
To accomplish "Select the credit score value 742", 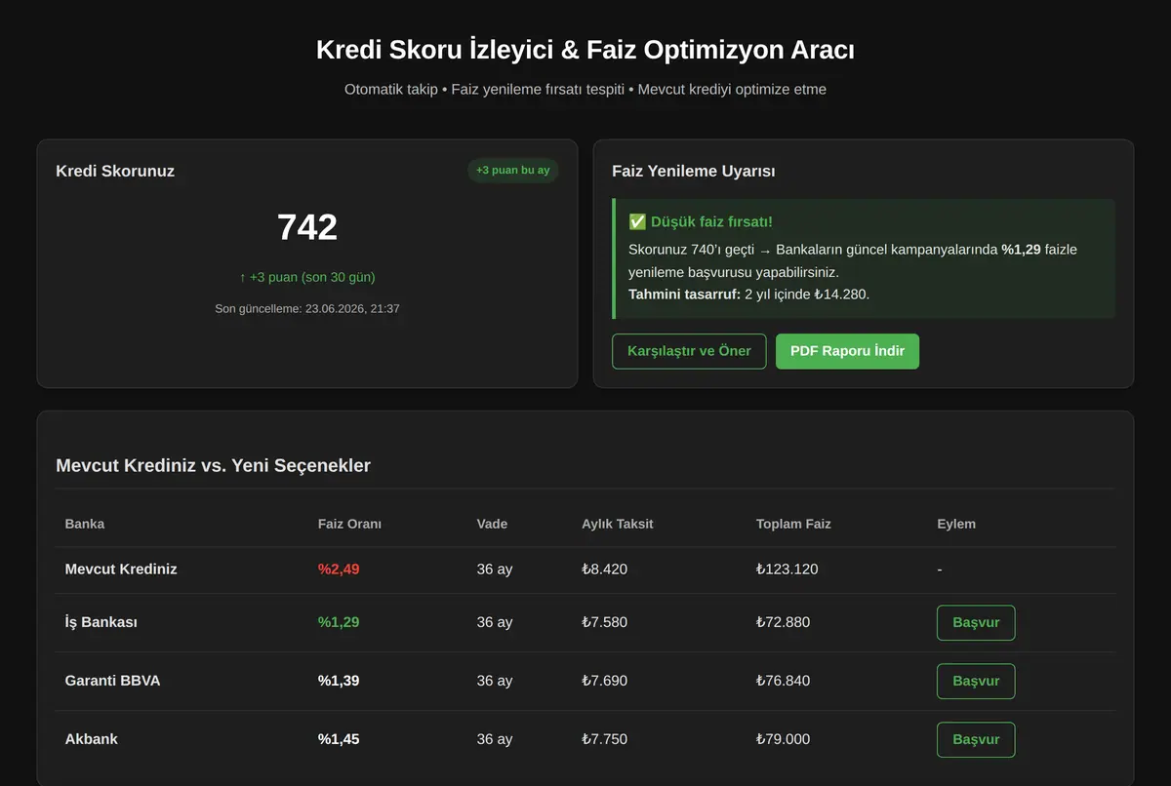I will click(x=307, y=227).
